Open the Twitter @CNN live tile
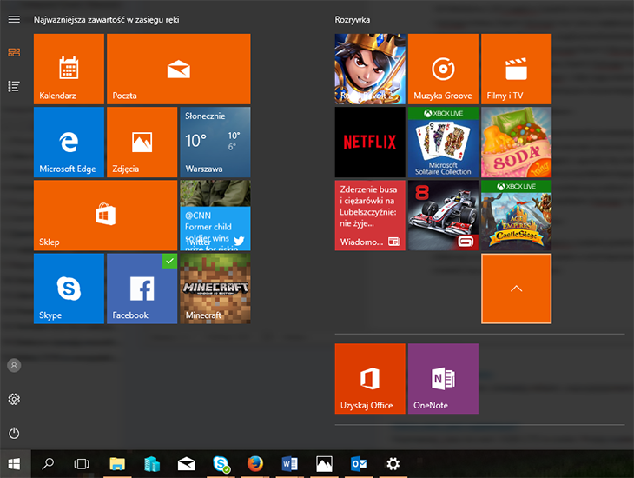The width and height of the screenshot is (634, 478). (215, 216)
